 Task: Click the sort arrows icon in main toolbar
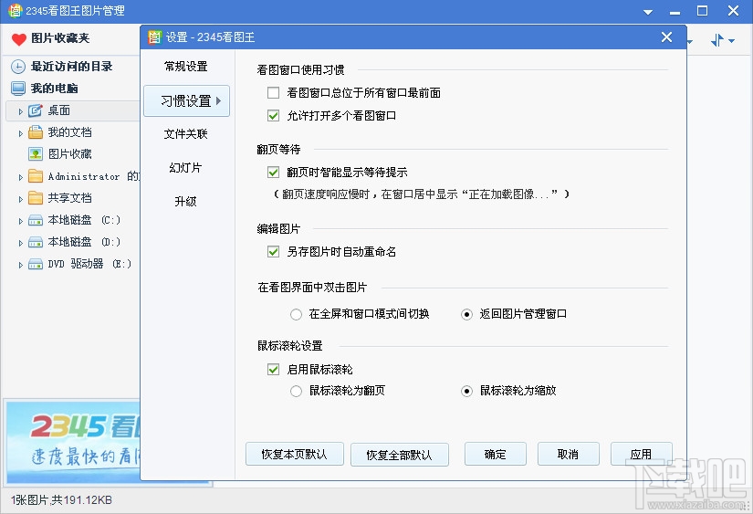(x=717, y=40)
